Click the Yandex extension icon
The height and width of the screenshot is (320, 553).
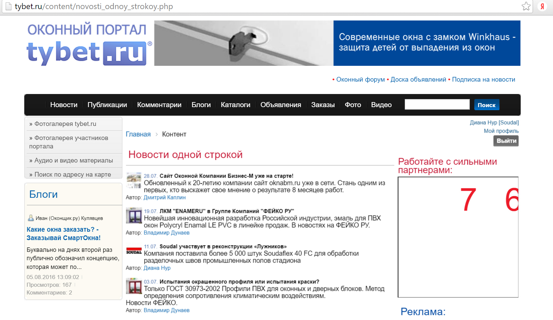coord(542,6)
